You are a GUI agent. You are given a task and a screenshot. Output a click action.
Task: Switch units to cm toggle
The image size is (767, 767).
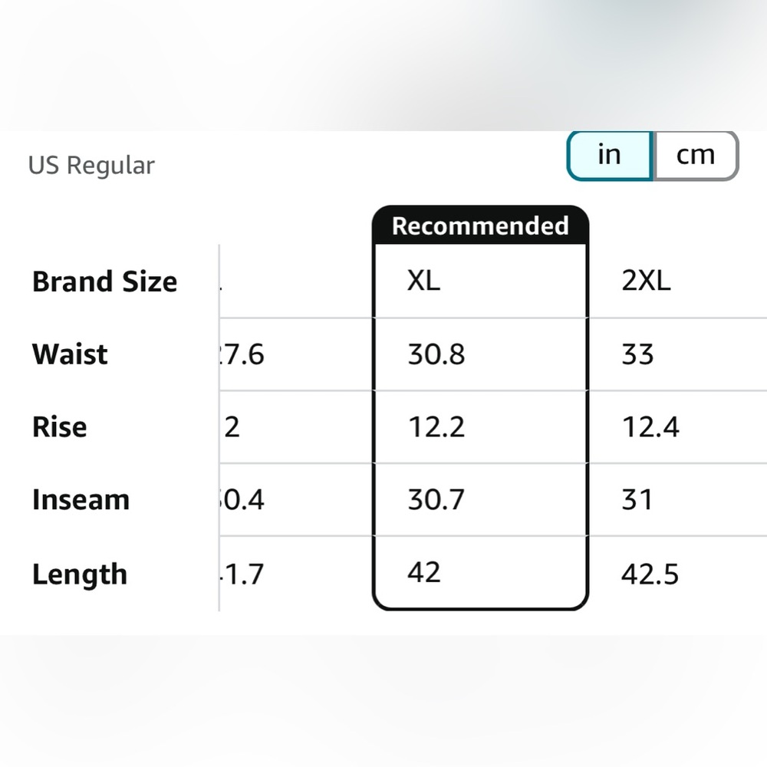(696, 155)
